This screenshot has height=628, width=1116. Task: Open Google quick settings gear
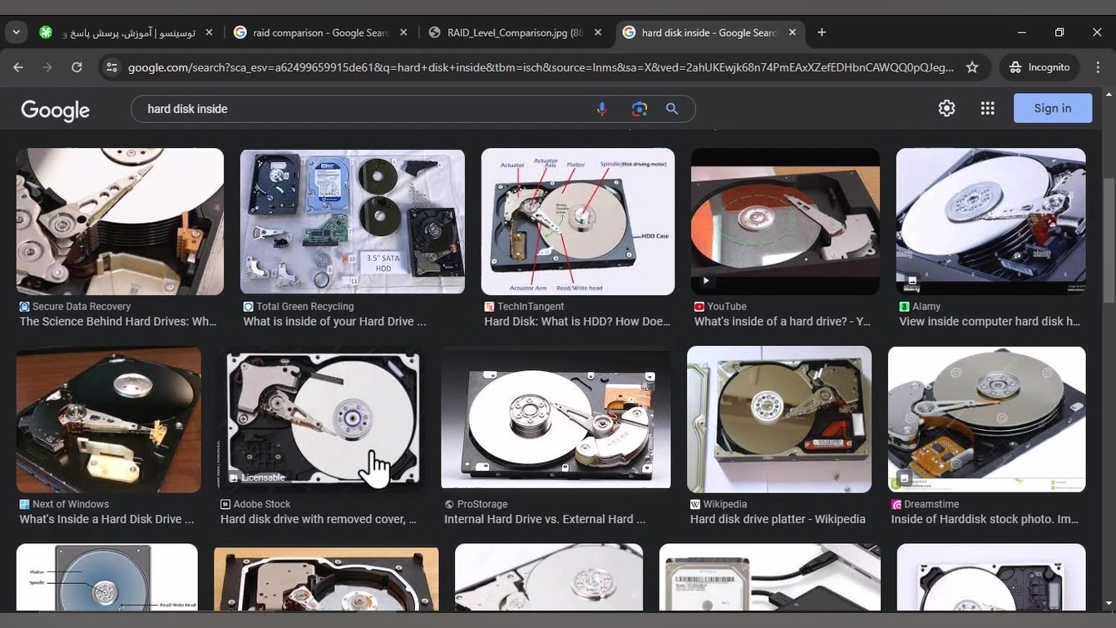coord(946,108)
